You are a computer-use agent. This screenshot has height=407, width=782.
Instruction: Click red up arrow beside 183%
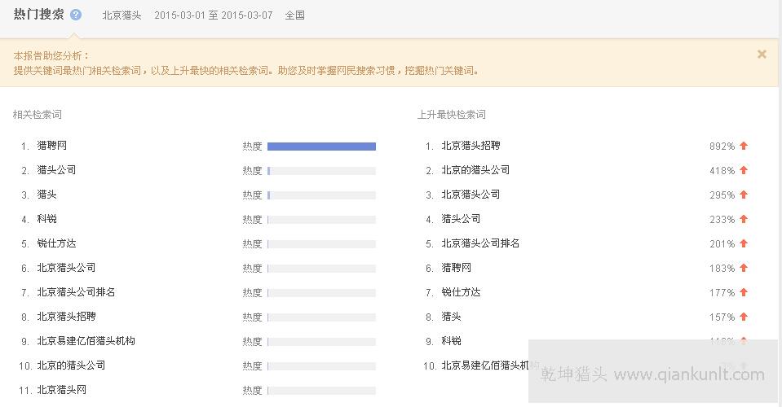pyautogui.click(x=744, y=268)
